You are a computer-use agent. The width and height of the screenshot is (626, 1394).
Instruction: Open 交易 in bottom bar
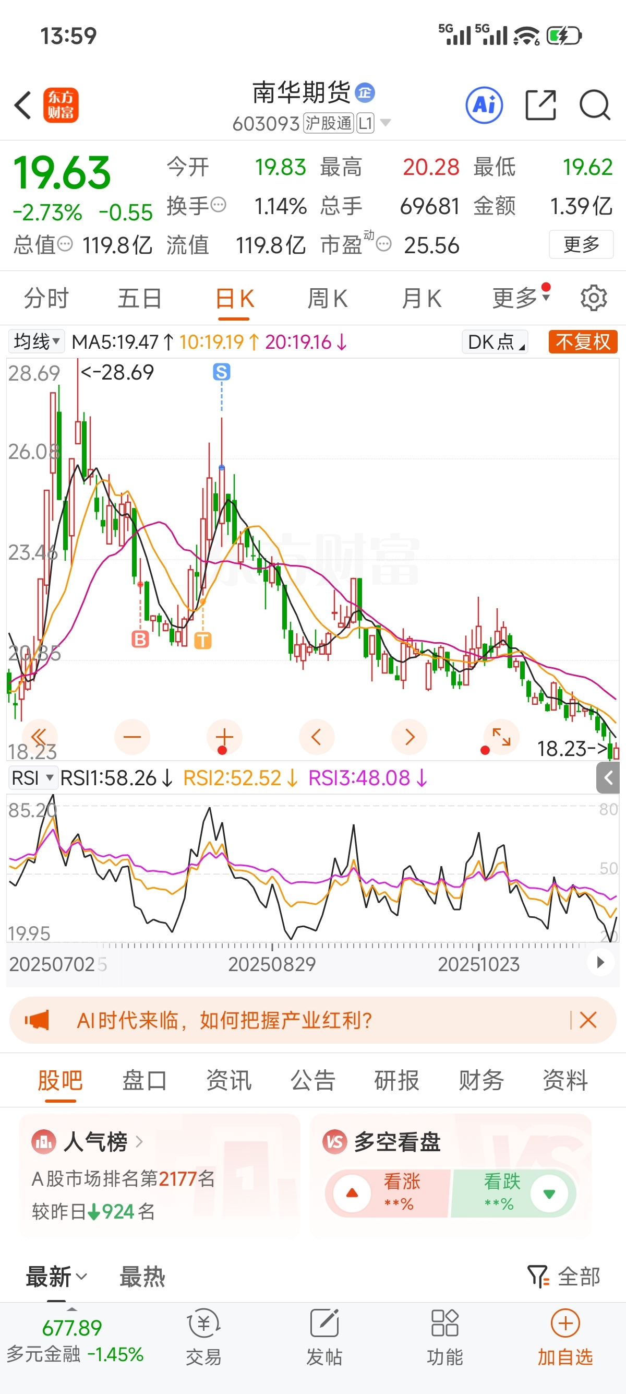203,1337
